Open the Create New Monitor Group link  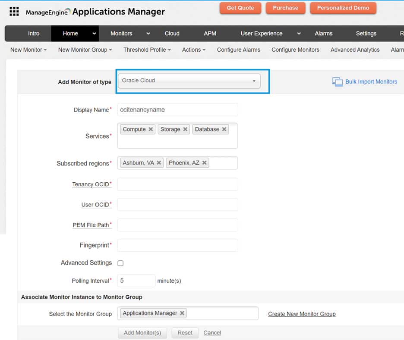pos(302,314)
